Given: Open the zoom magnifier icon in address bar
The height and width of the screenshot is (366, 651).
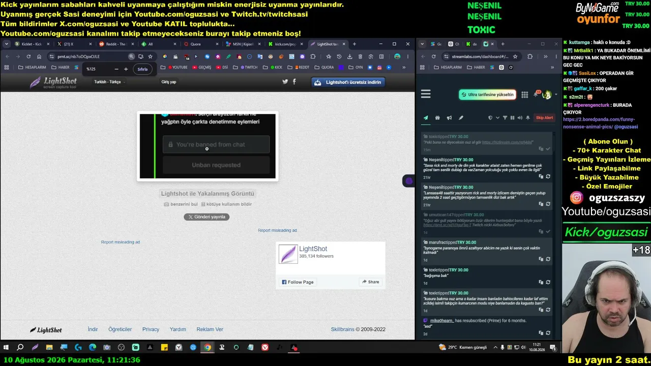Looking at the screenshot, I should (131, 56).
